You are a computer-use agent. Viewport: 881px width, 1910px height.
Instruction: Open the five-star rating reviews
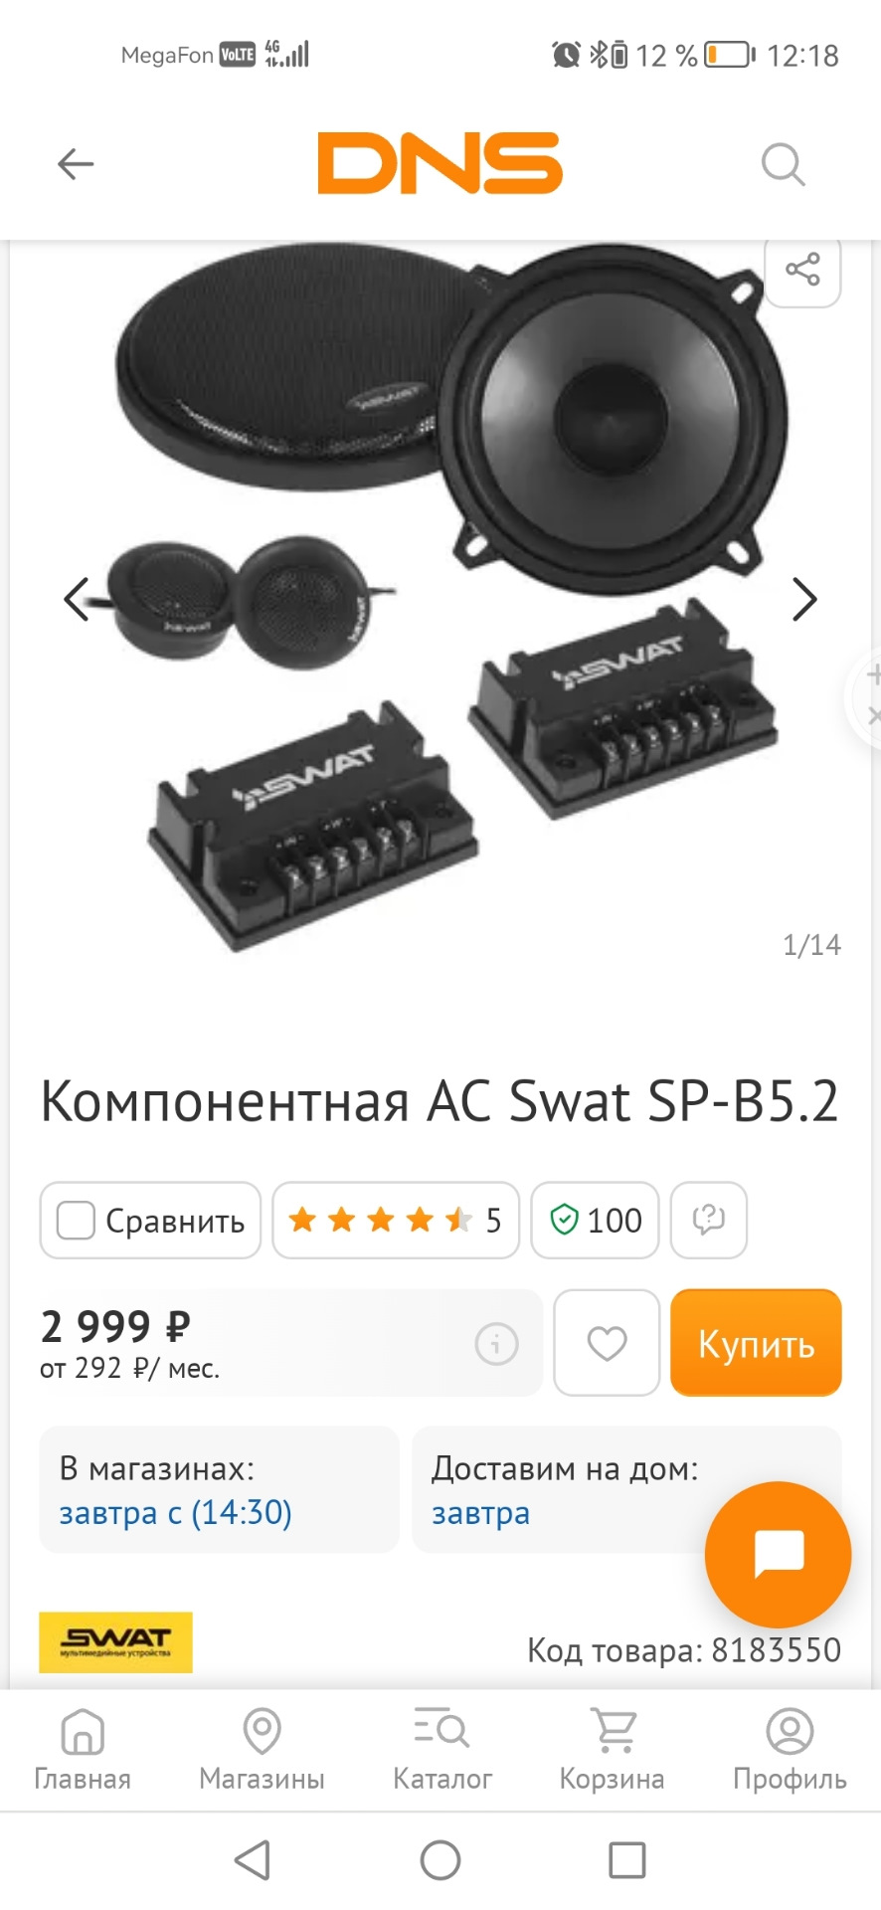point(396,1220)
